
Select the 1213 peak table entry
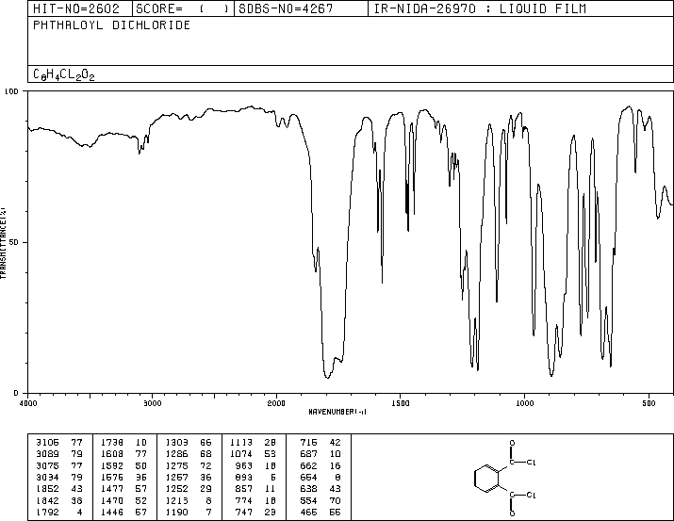[x=189, y=500]
